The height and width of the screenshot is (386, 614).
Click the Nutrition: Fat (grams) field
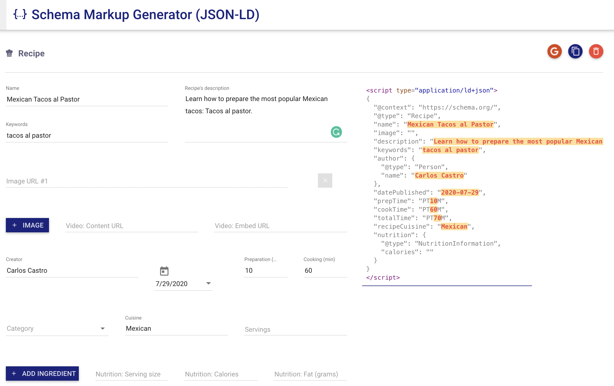[310, 374]
